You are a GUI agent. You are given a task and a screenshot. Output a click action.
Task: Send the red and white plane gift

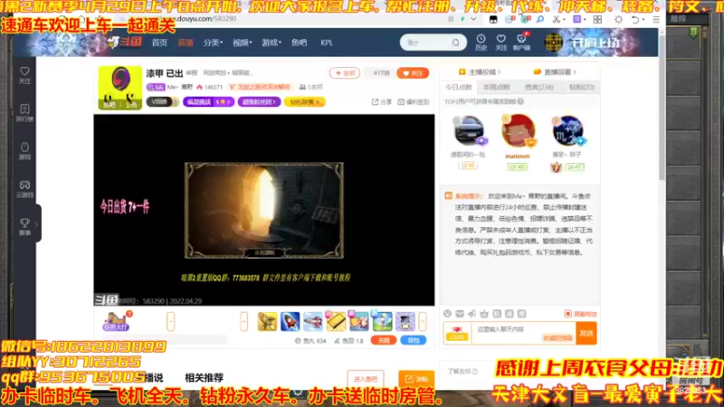[x=313, y=321]
